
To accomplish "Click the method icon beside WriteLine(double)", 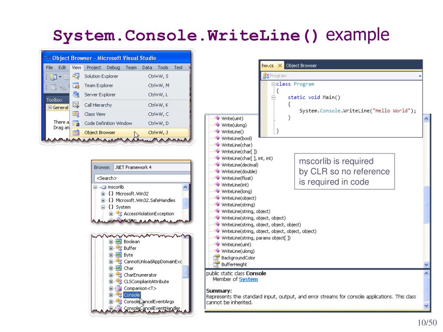I will [217, 171].
